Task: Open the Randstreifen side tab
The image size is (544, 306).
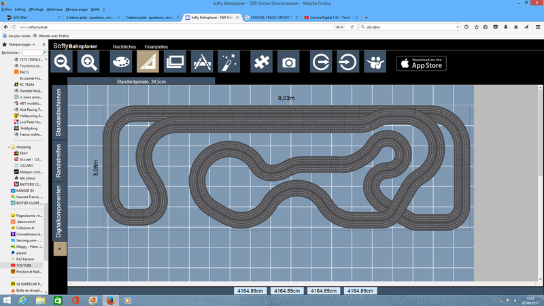Action: [59, 161]
